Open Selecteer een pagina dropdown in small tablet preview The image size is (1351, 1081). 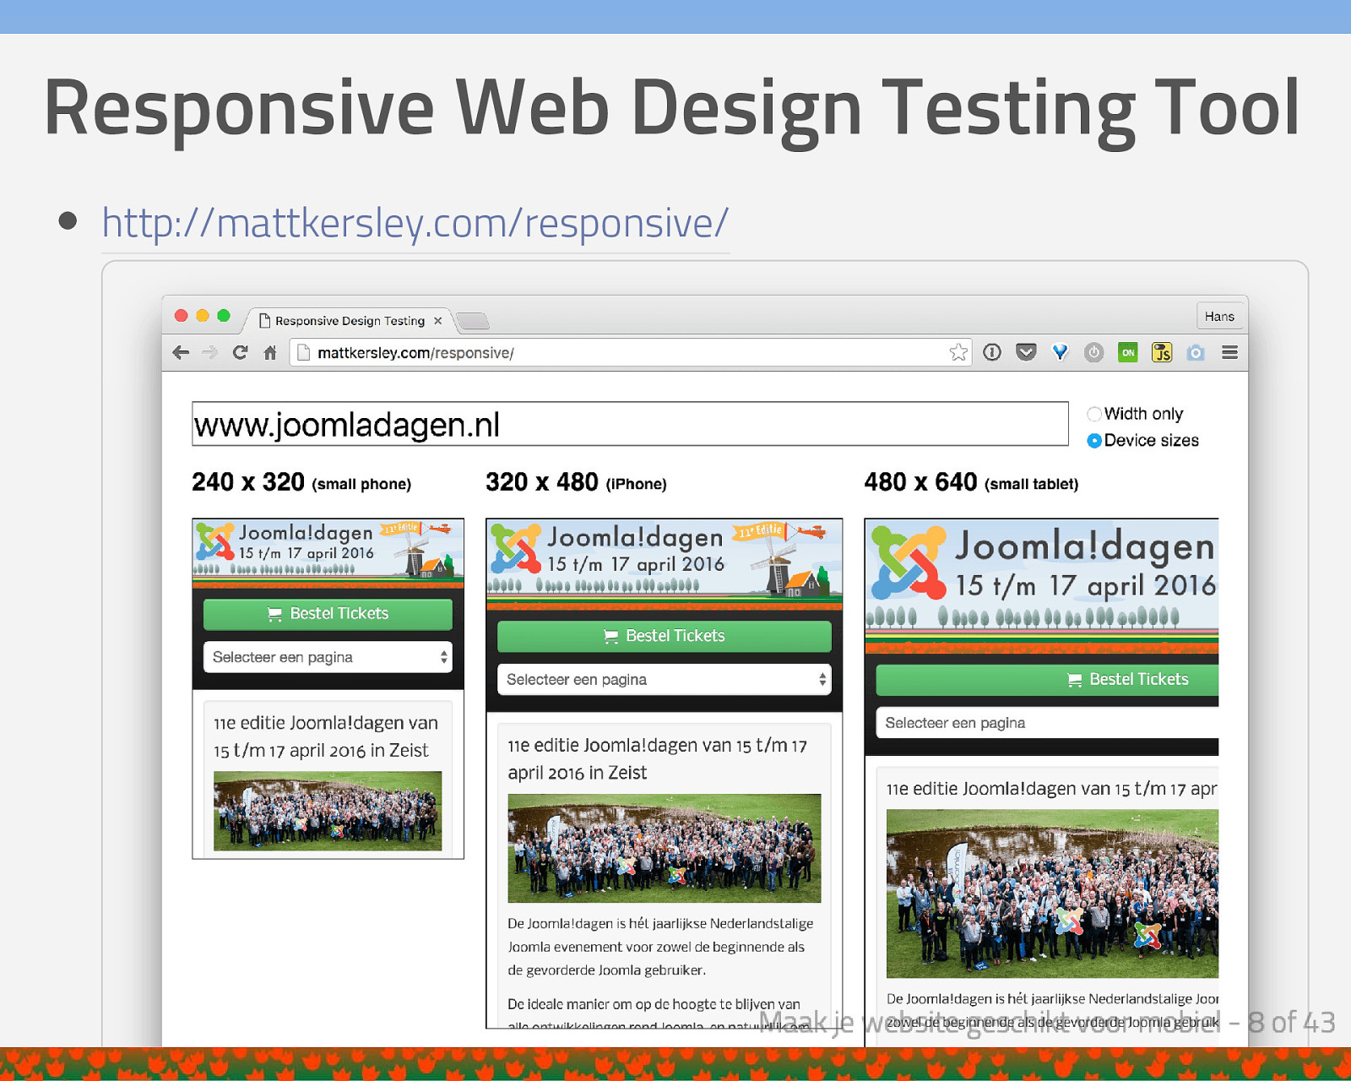1047,723
